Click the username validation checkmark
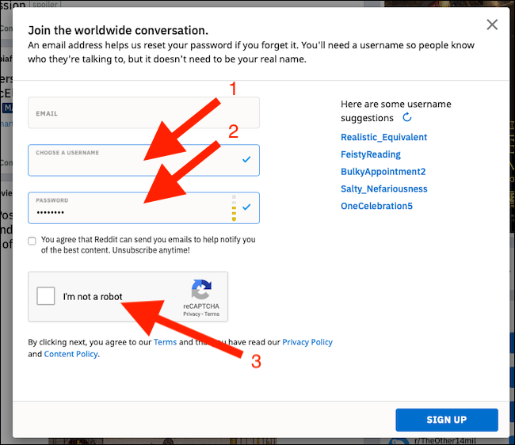Image resolution: width=515 pixels, height=445 pixels. (x=246, y=160)
